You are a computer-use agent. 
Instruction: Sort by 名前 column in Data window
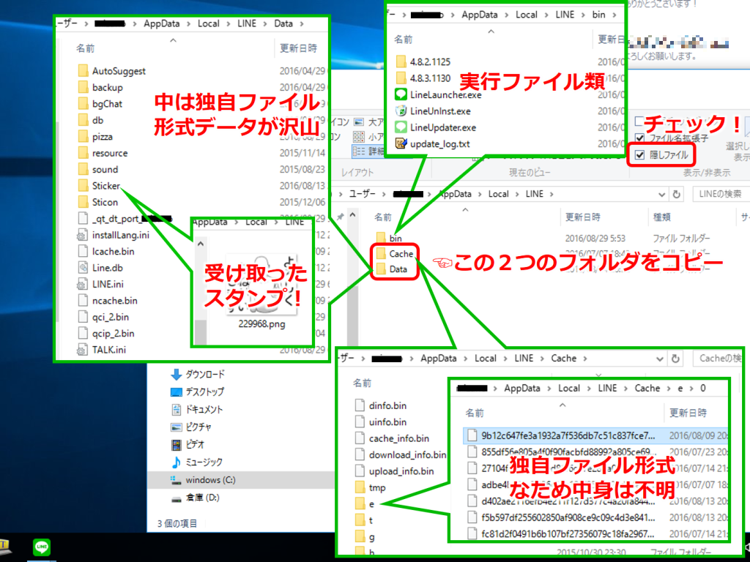pyautogui.click(x=86, y=48)
